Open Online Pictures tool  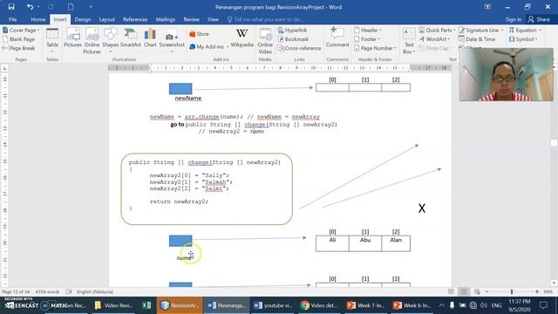tap(92, 41)
